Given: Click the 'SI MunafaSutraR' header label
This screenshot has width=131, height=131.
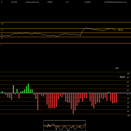Looking at the screenshot, I should tap(32, 2).
